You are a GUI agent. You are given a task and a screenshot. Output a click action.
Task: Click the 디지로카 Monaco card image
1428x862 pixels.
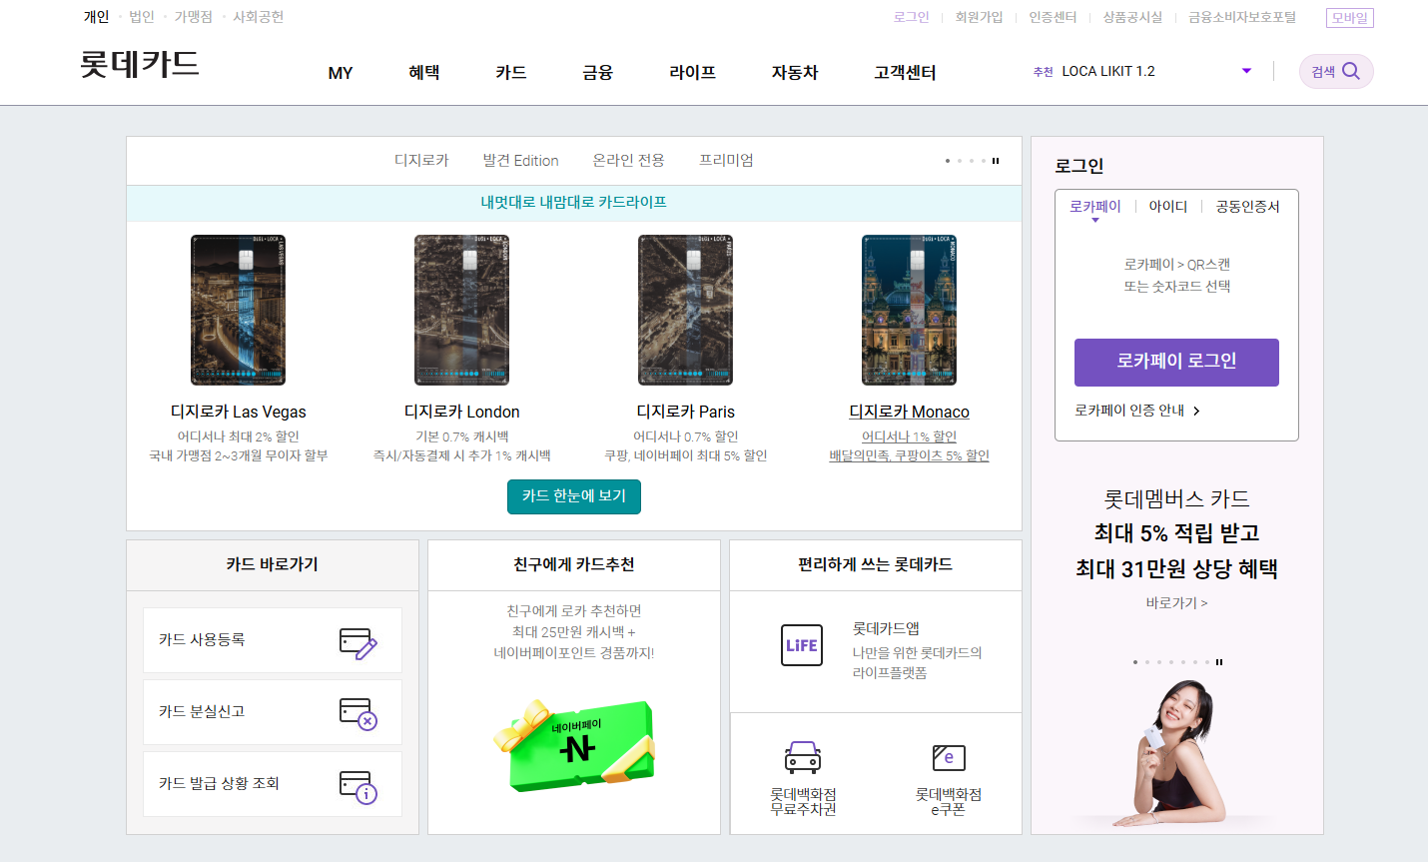909,310
